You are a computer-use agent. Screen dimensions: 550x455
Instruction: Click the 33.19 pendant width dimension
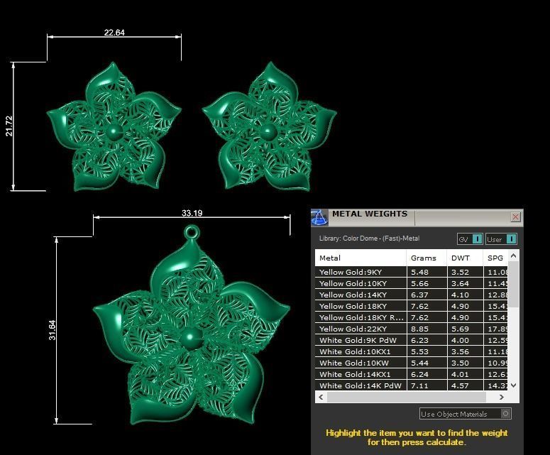(192, 213)
